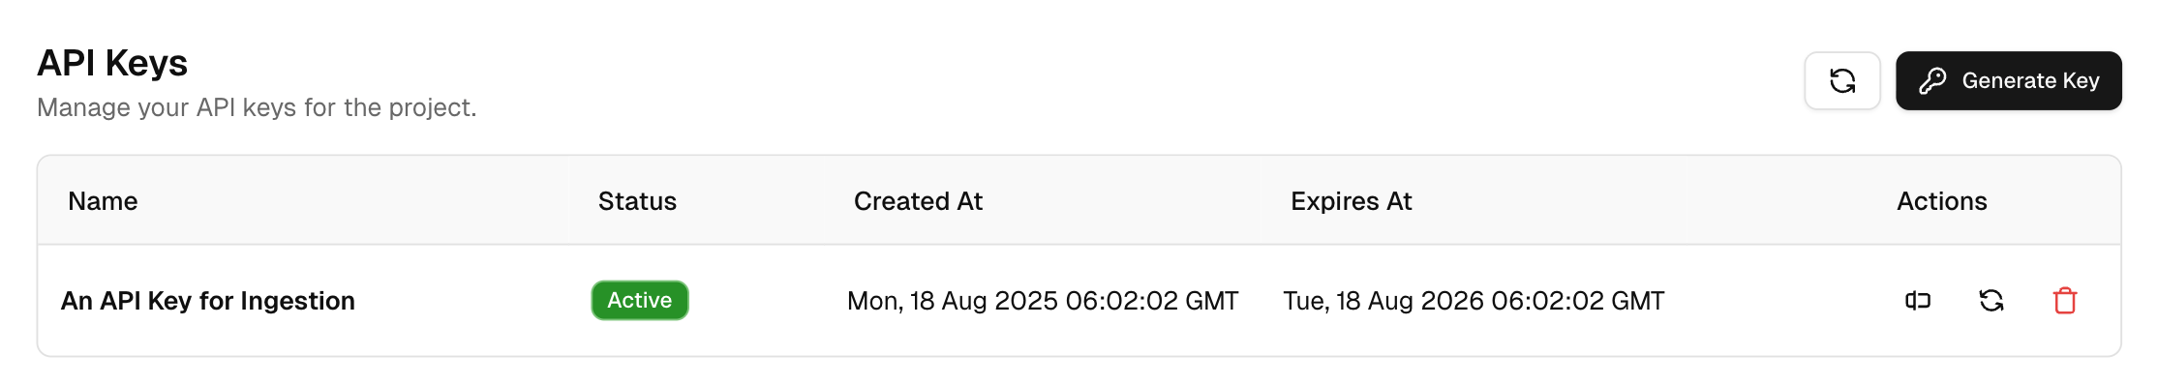
Task: Click the Status column header
Action: (x=637, y=201)
